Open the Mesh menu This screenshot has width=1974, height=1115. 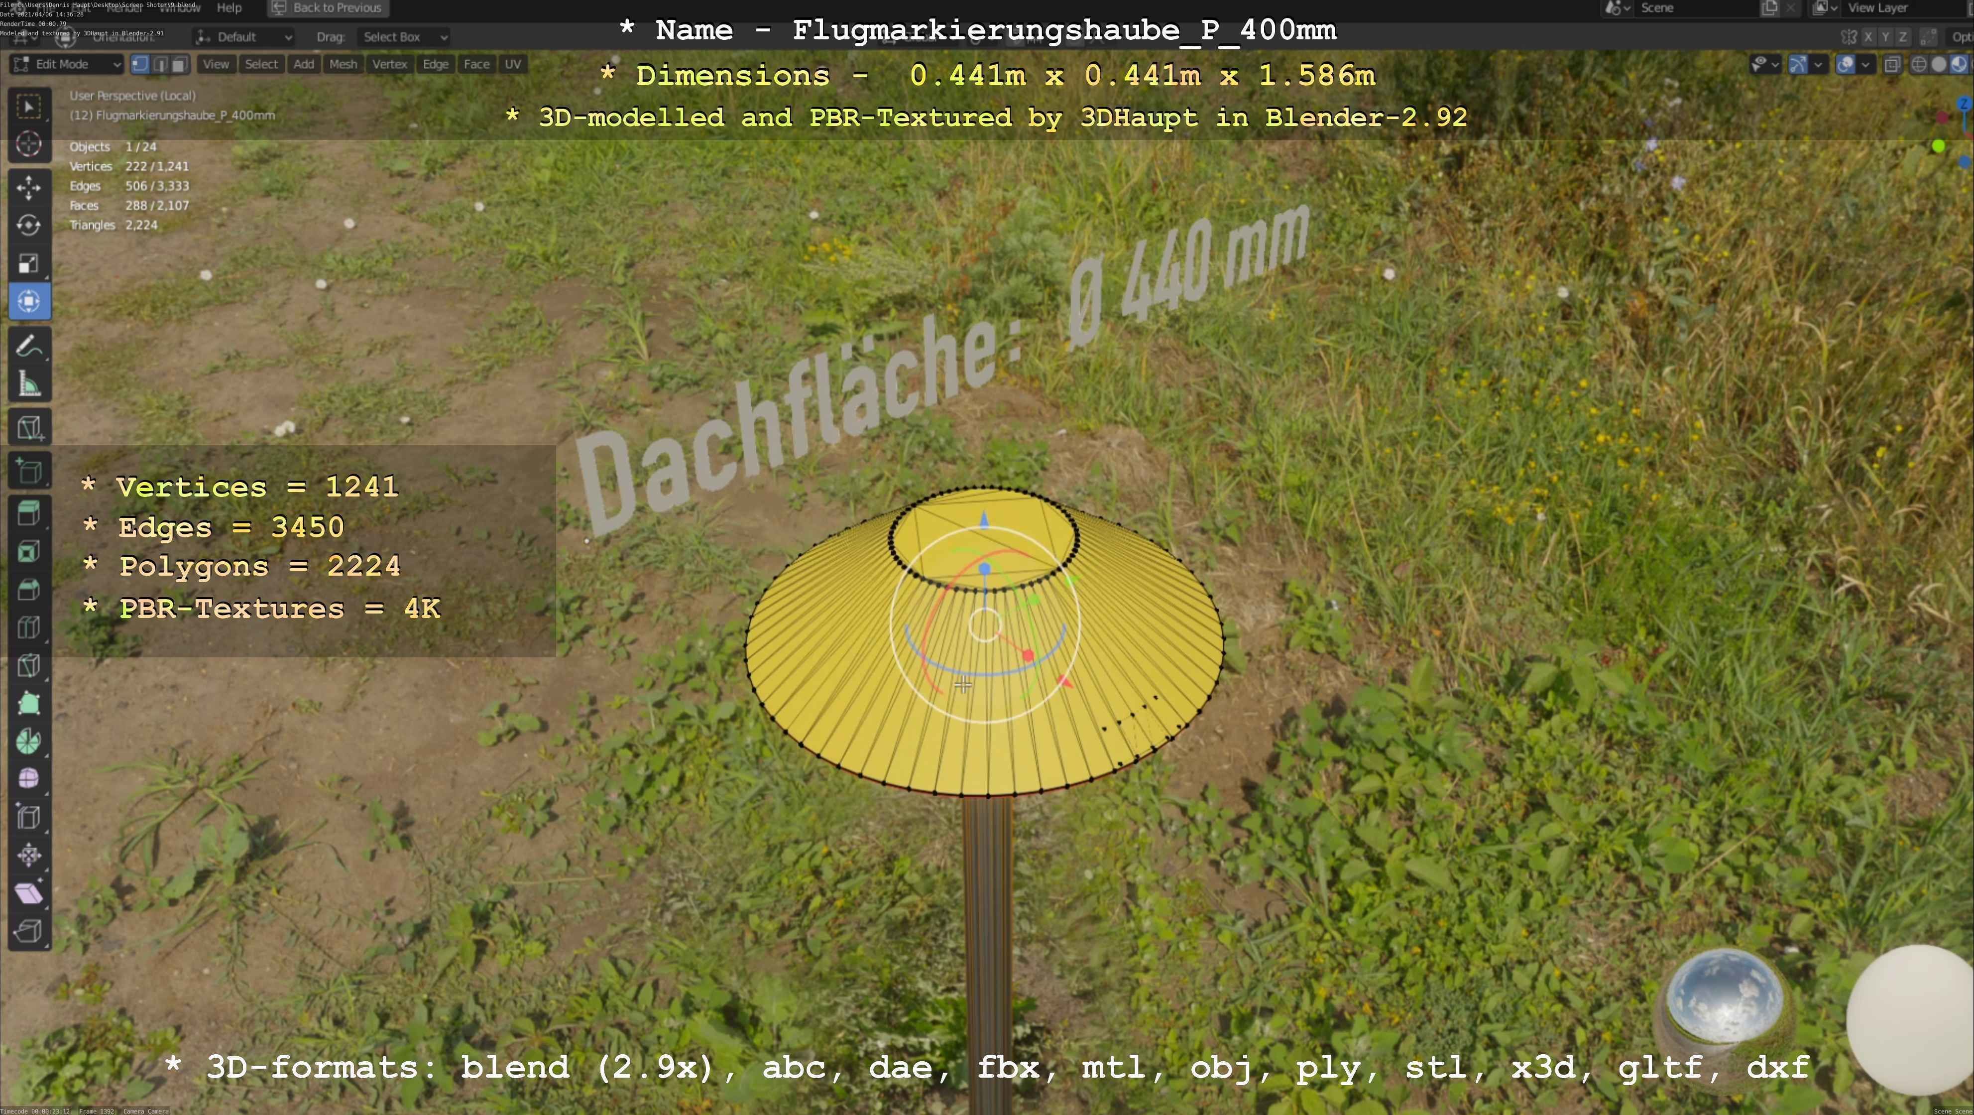click(344, 64)
